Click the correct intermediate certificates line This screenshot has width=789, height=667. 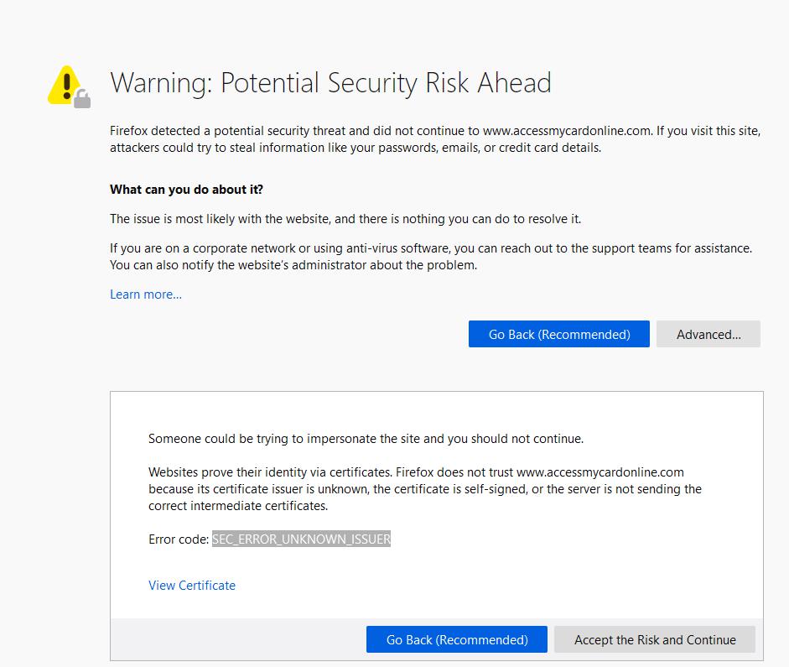tap(238, 506)
